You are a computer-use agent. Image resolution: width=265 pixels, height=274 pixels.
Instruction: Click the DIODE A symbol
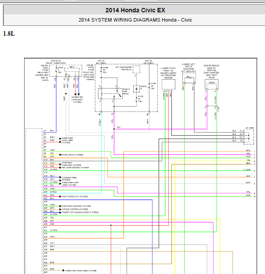(136, 89)
